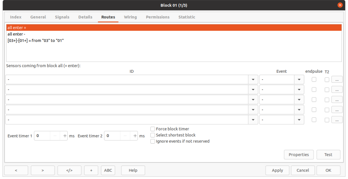Click the ABC button

coord(108,170)
